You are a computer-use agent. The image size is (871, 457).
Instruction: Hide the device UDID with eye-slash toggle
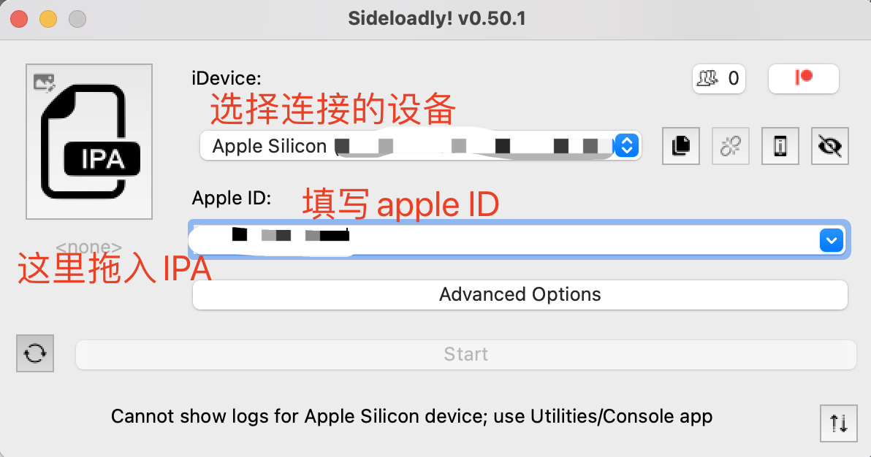pos(829,146)
